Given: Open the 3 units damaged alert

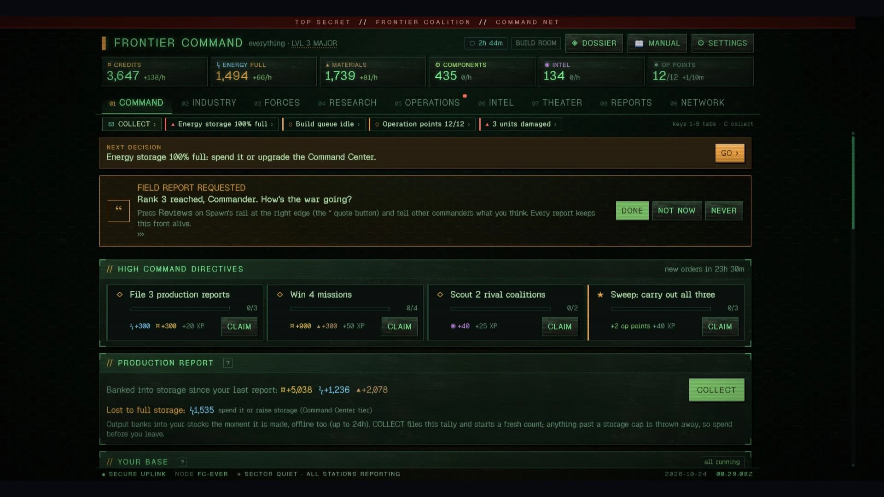Looking at the screenshot, I should click(521, 124).
